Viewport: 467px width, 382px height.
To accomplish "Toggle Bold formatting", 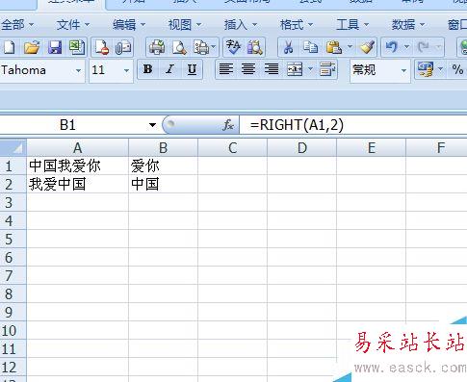I will pyautogui.click(x=147, y=69).
